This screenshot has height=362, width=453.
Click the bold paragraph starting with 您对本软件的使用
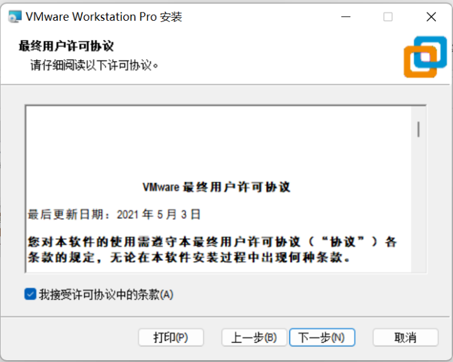[213, 250]
